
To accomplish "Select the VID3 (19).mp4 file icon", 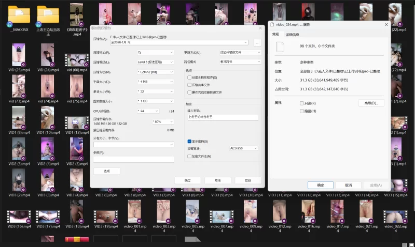I will [106, 217].
